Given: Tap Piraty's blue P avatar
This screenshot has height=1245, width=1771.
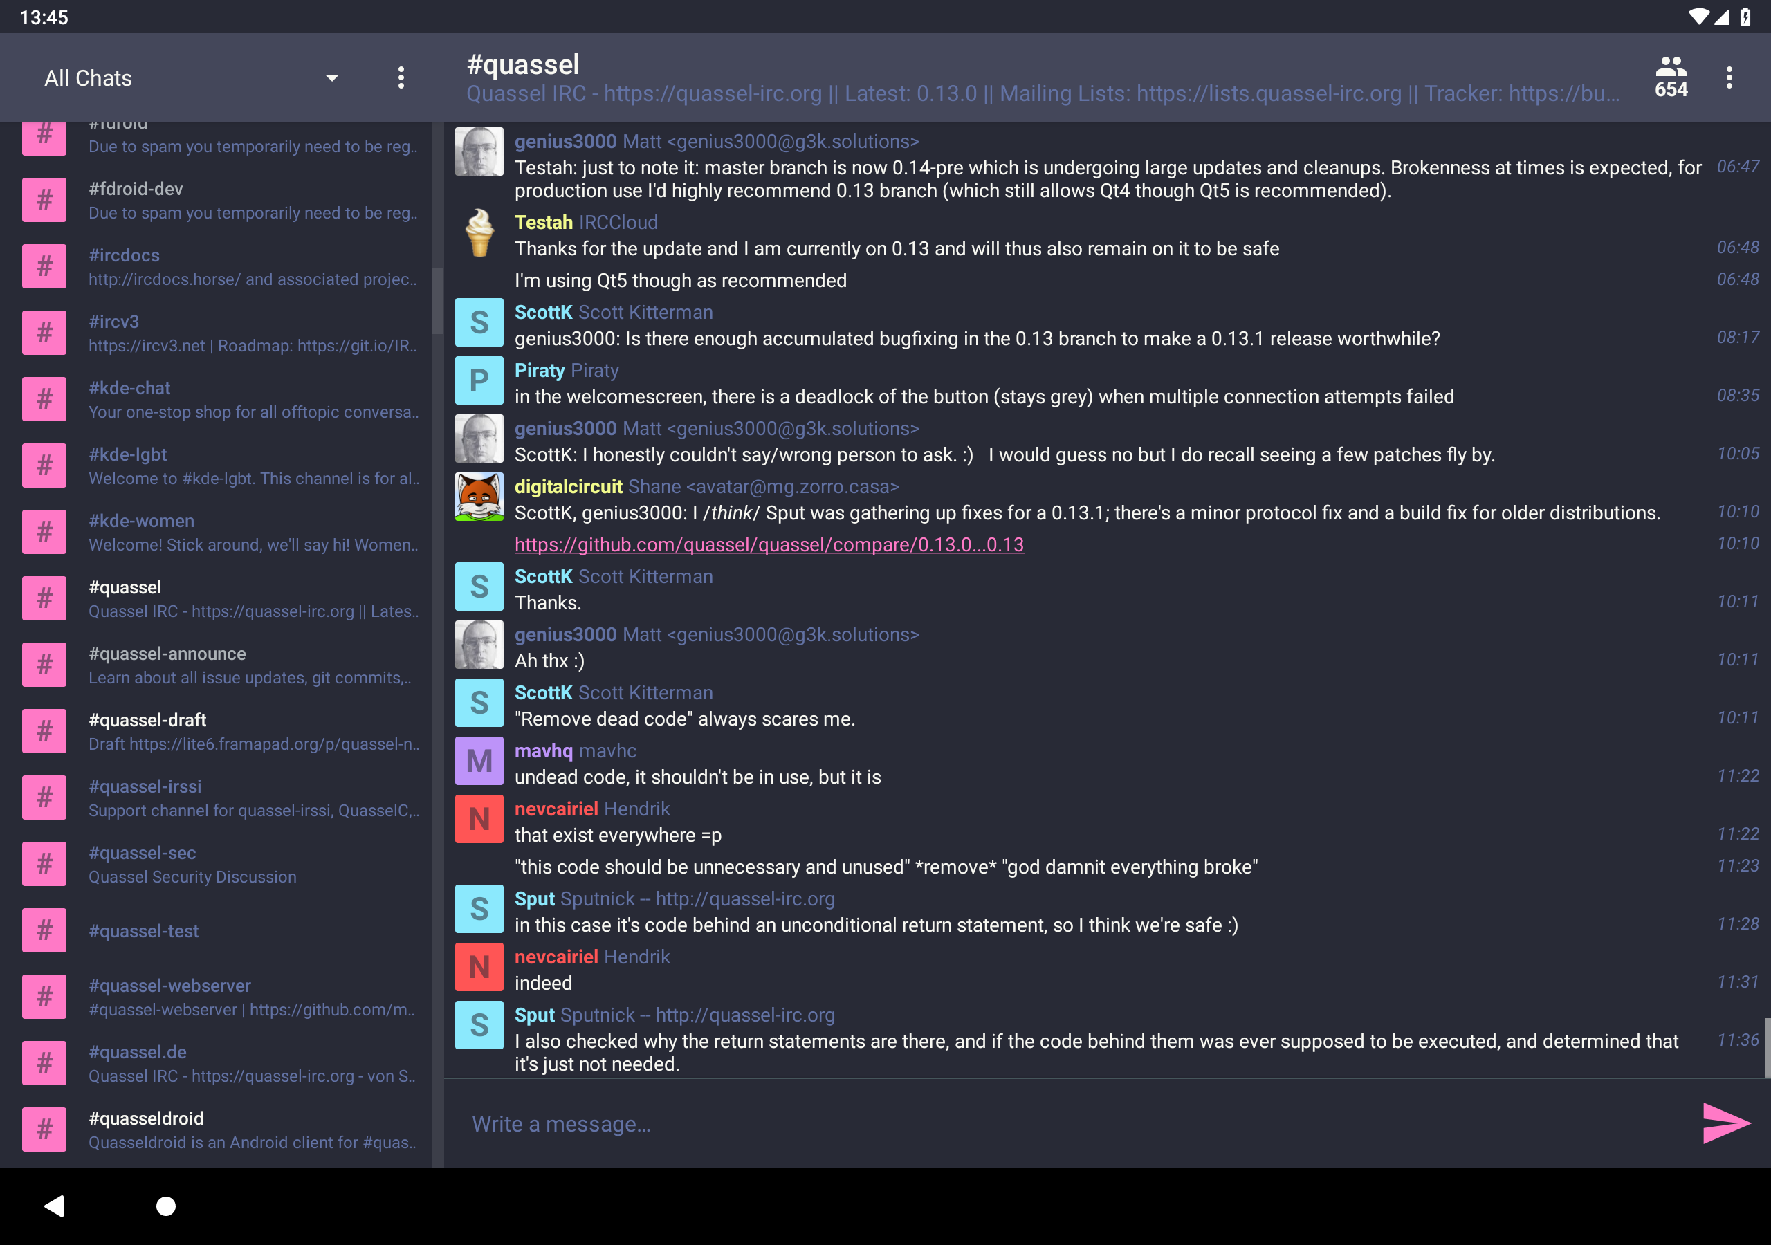Looking at the screenshot, I should (479, 380).
